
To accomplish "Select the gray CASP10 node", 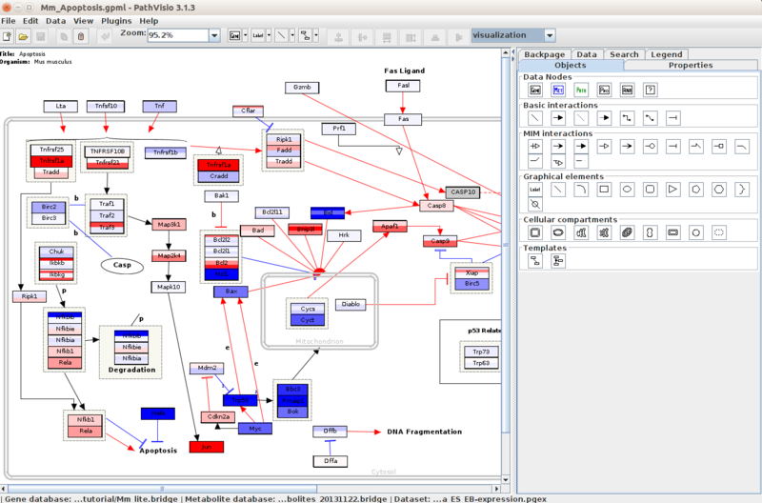I will point(463,192).
